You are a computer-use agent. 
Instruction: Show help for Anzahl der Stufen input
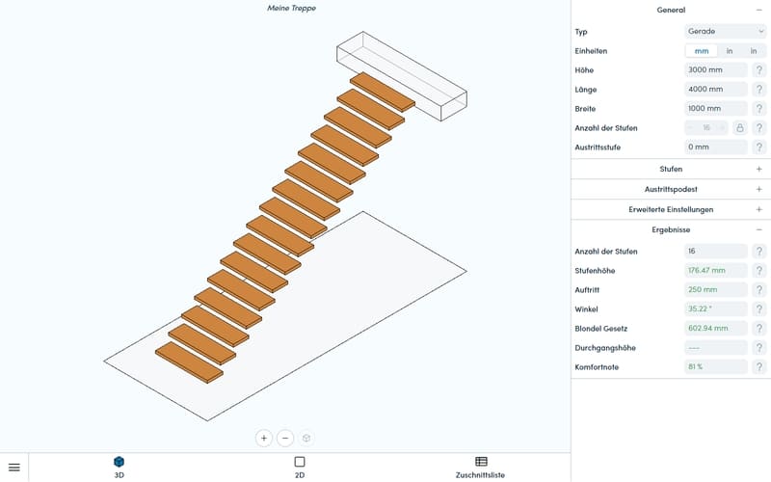click(x=759, y=128)
